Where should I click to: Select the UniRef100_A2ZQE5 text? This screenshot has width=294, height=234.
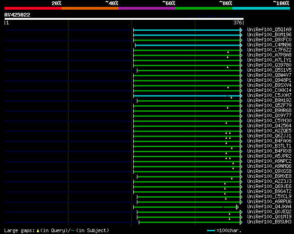269,131
